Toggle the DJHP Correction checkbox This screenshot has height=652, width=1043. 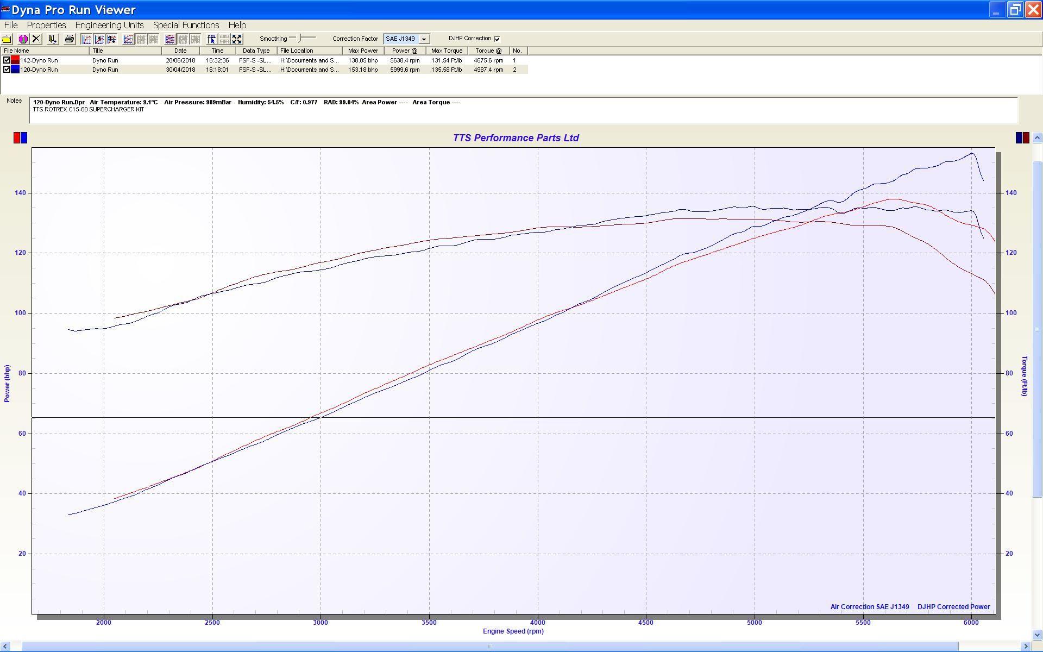coord(497,39)
